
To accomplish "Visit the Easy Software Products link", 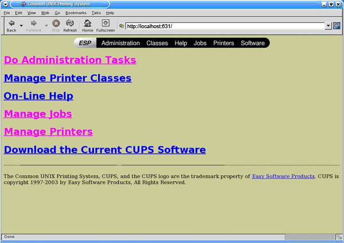I will tap(283, 176).
